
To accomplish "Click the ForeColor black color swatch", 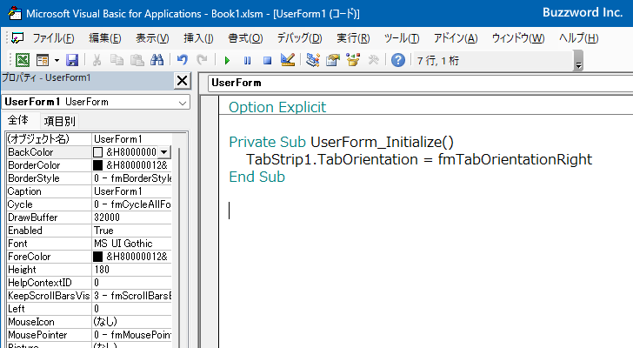I will click(x=98, y=257).
